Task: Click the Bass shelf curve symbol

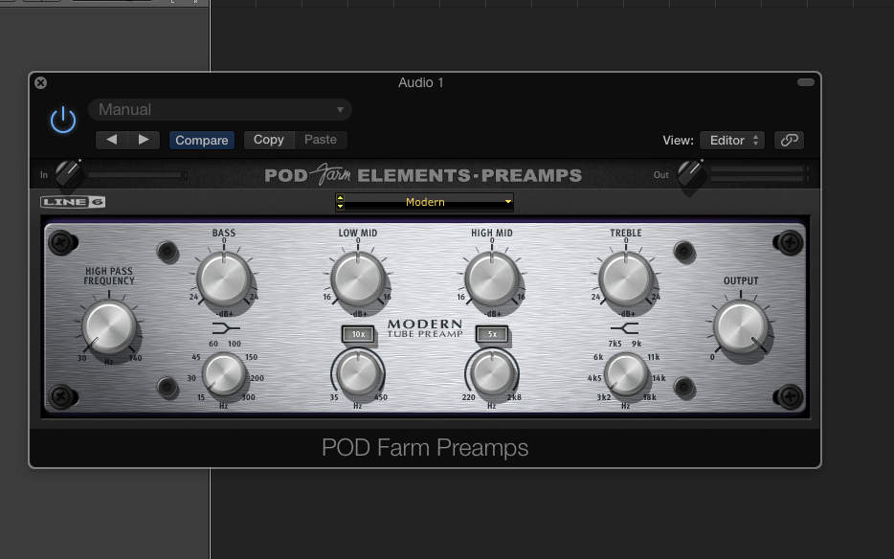Action: (x=226, y=328)
